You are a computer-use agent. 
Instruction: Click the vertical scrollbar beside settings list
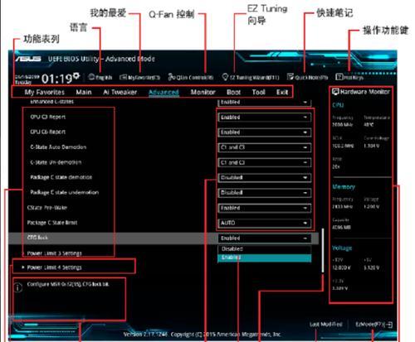(x=323, y=250)
